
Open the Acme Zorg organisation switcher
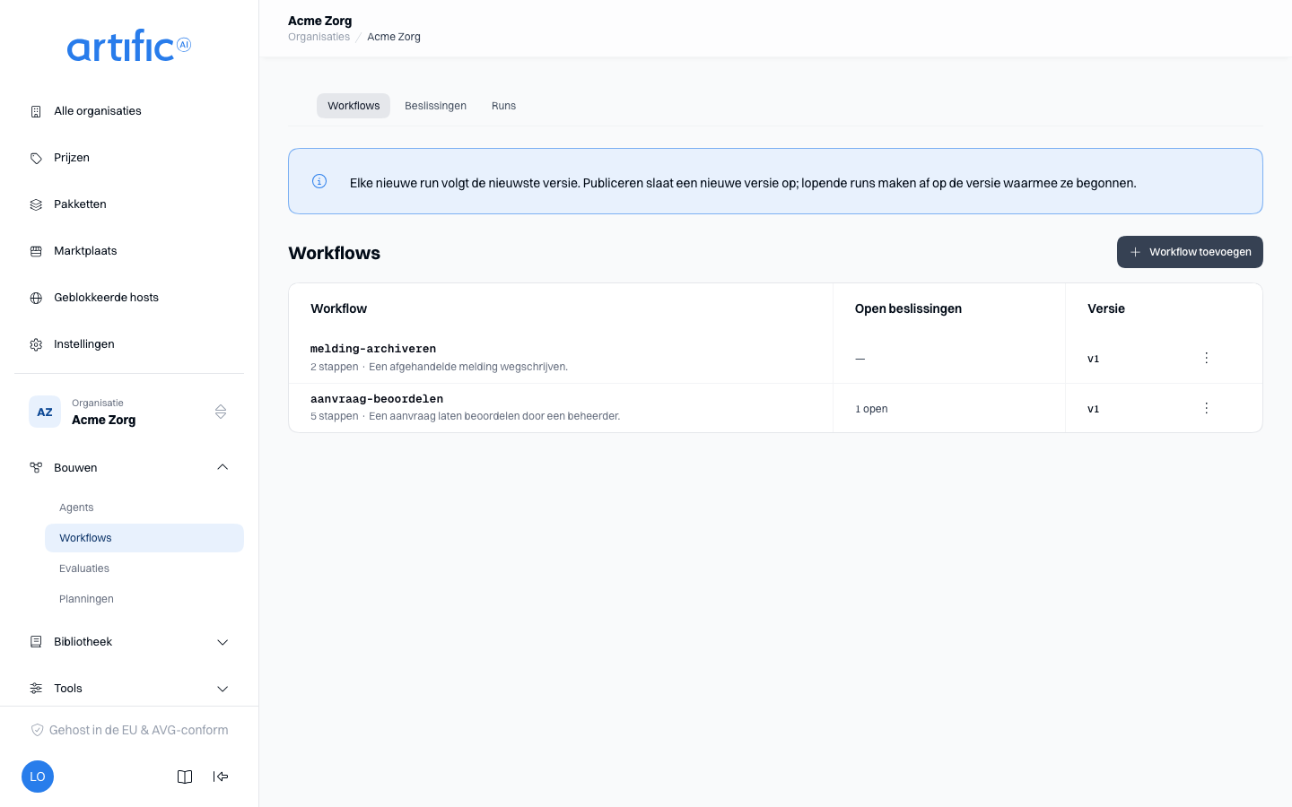click(129, 412)
